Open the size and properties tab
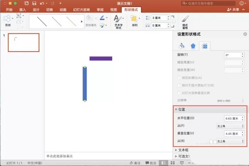The height and width of the screenshot is (166, 249). 205,46
